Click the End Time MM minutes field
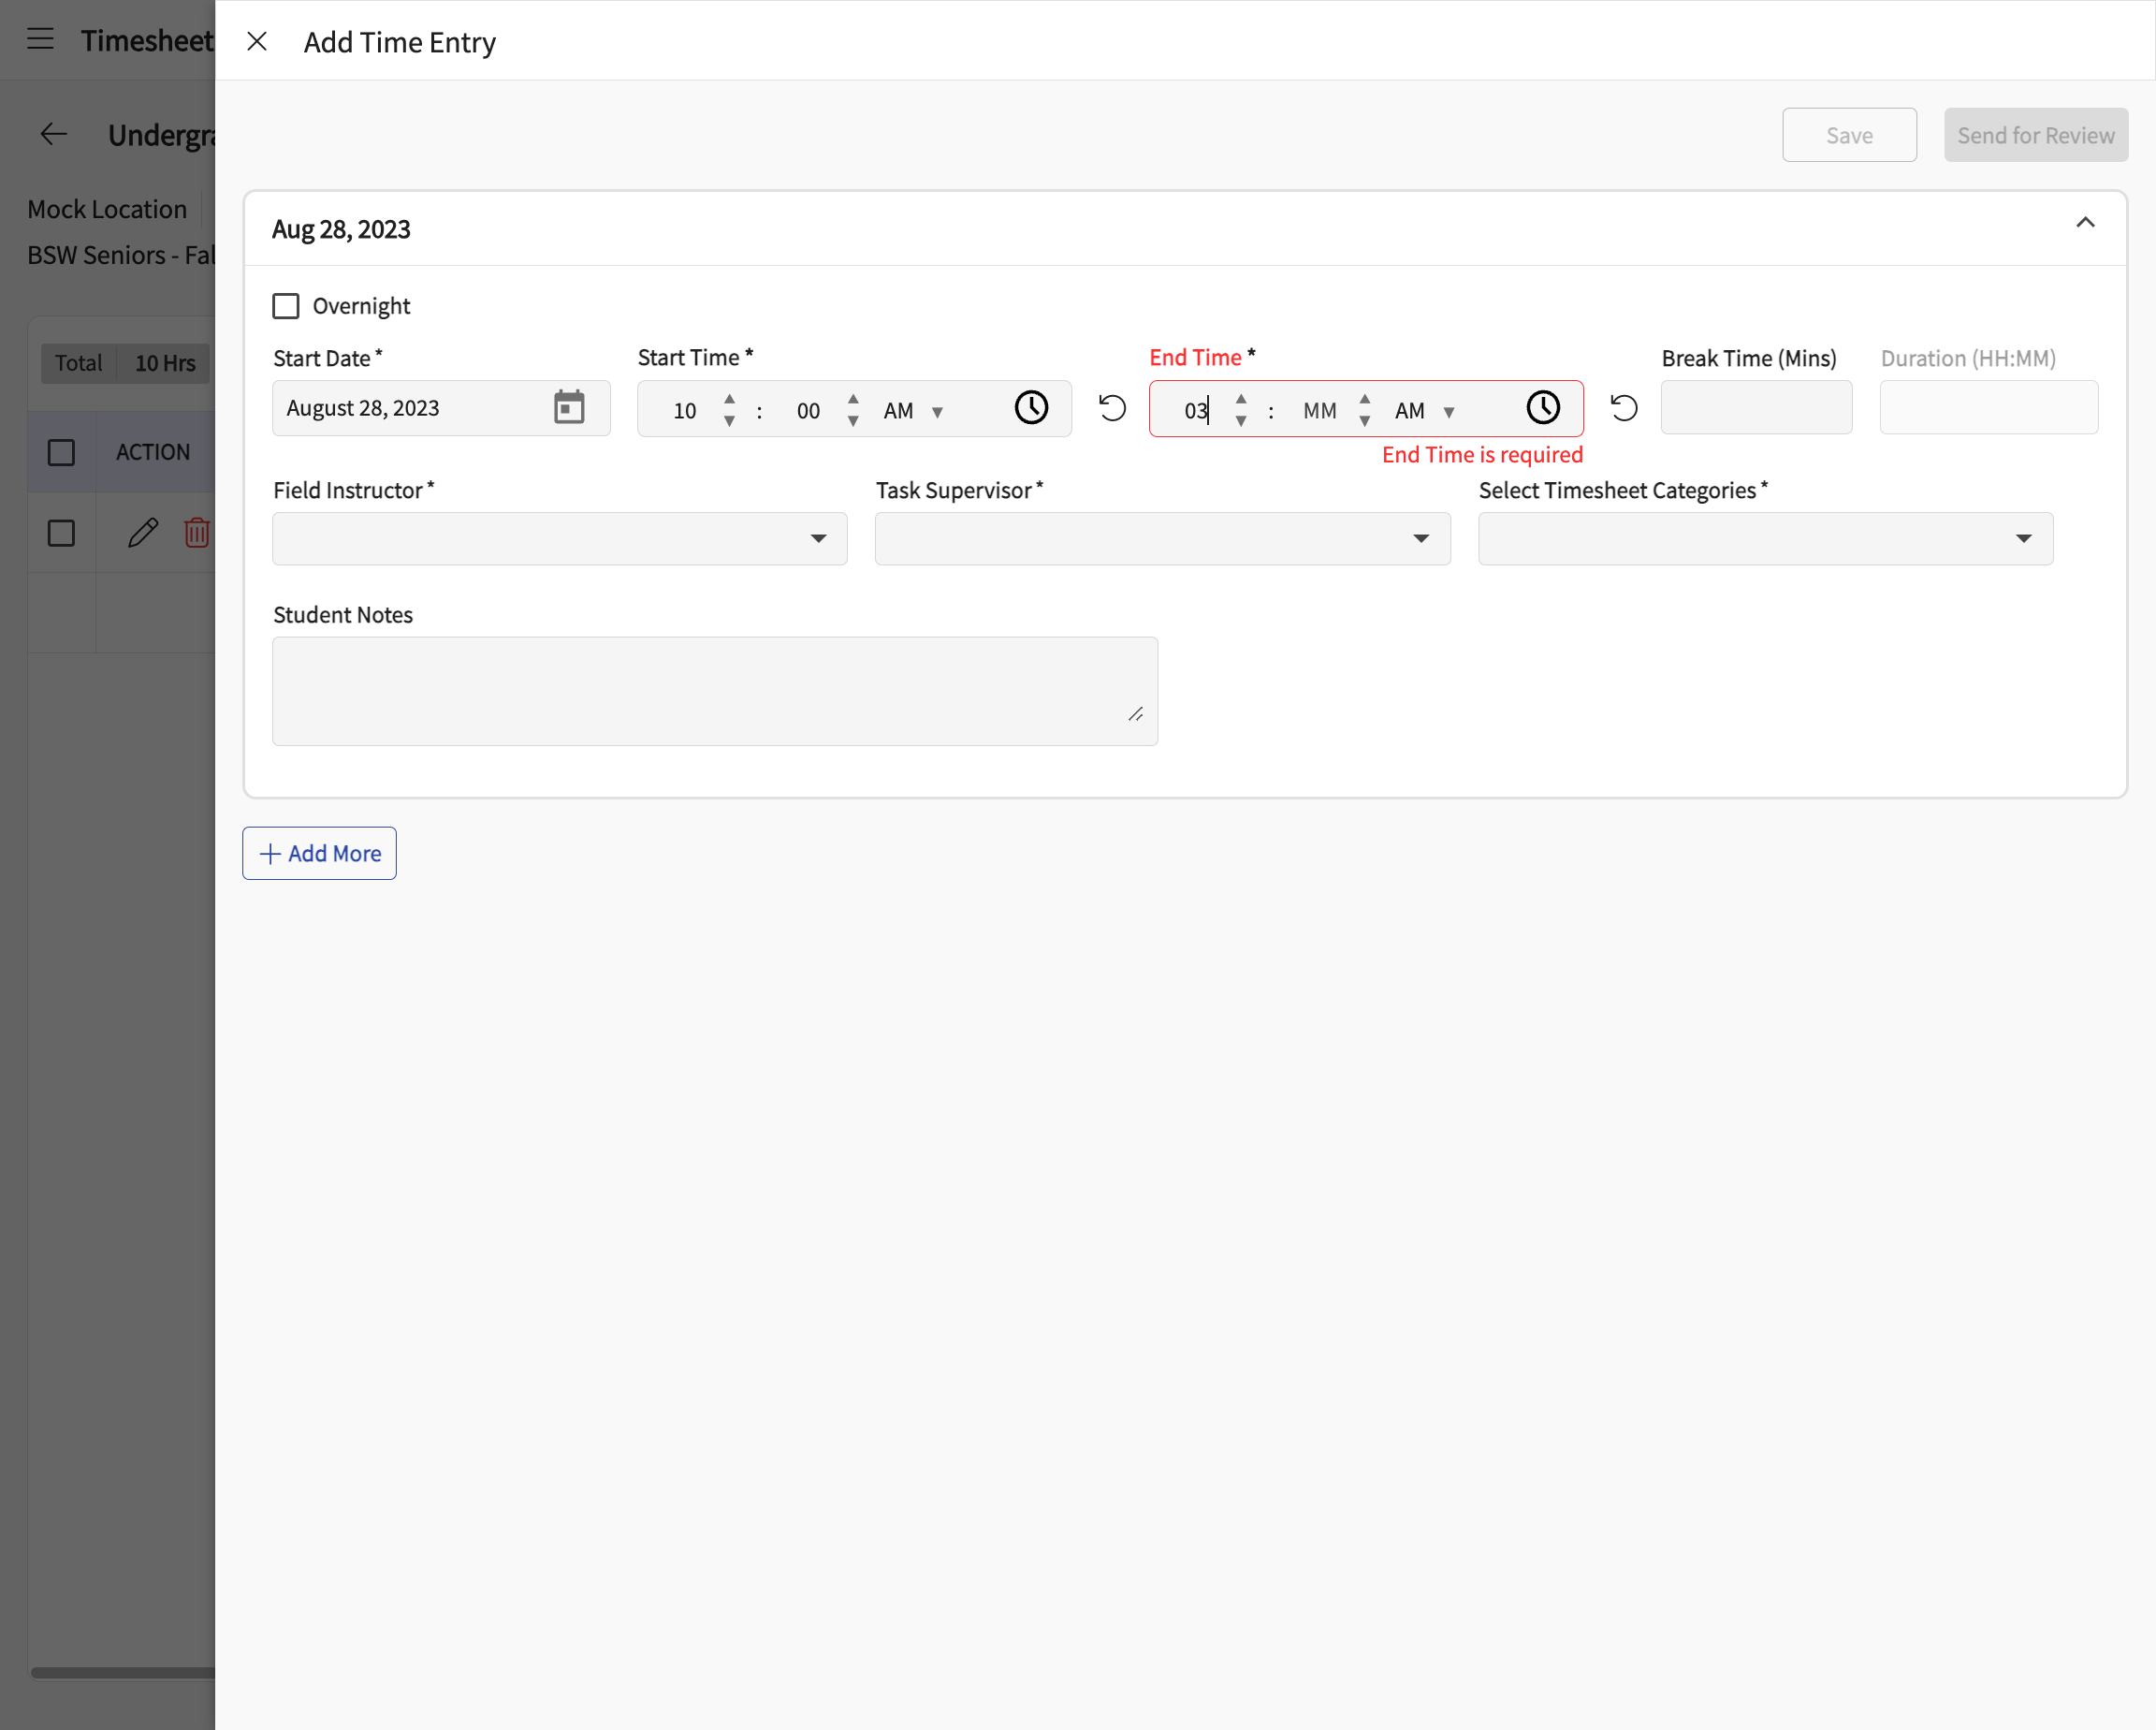2156x1730 pixels. [x=1320, y=410]
